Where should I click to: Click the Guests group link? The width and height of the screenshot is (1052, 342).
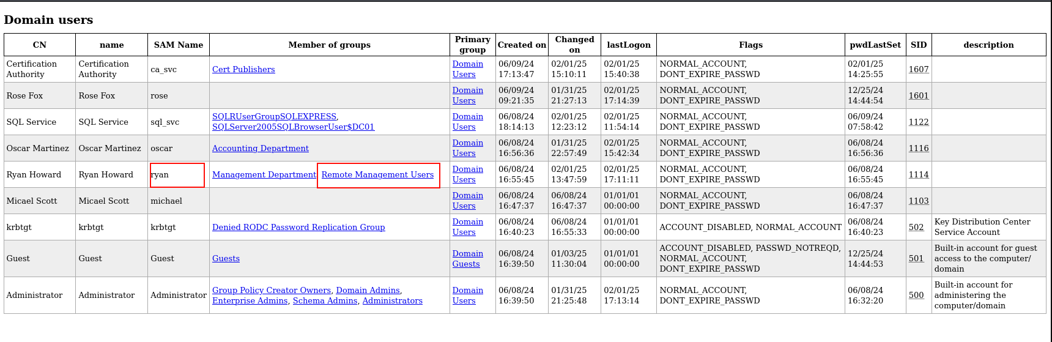click(x=226, y=258)
